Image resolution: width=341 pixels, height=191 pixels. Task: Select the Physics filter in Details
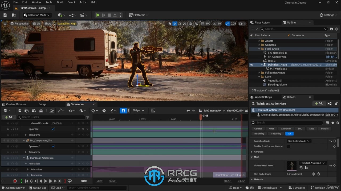pyautogui.click(x=324, y=129)
